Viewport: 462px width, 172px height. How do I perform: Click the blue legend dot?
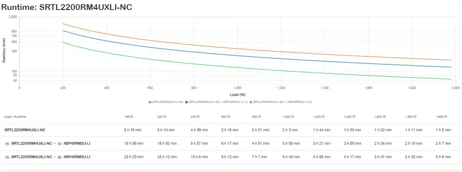coord(186,102)
